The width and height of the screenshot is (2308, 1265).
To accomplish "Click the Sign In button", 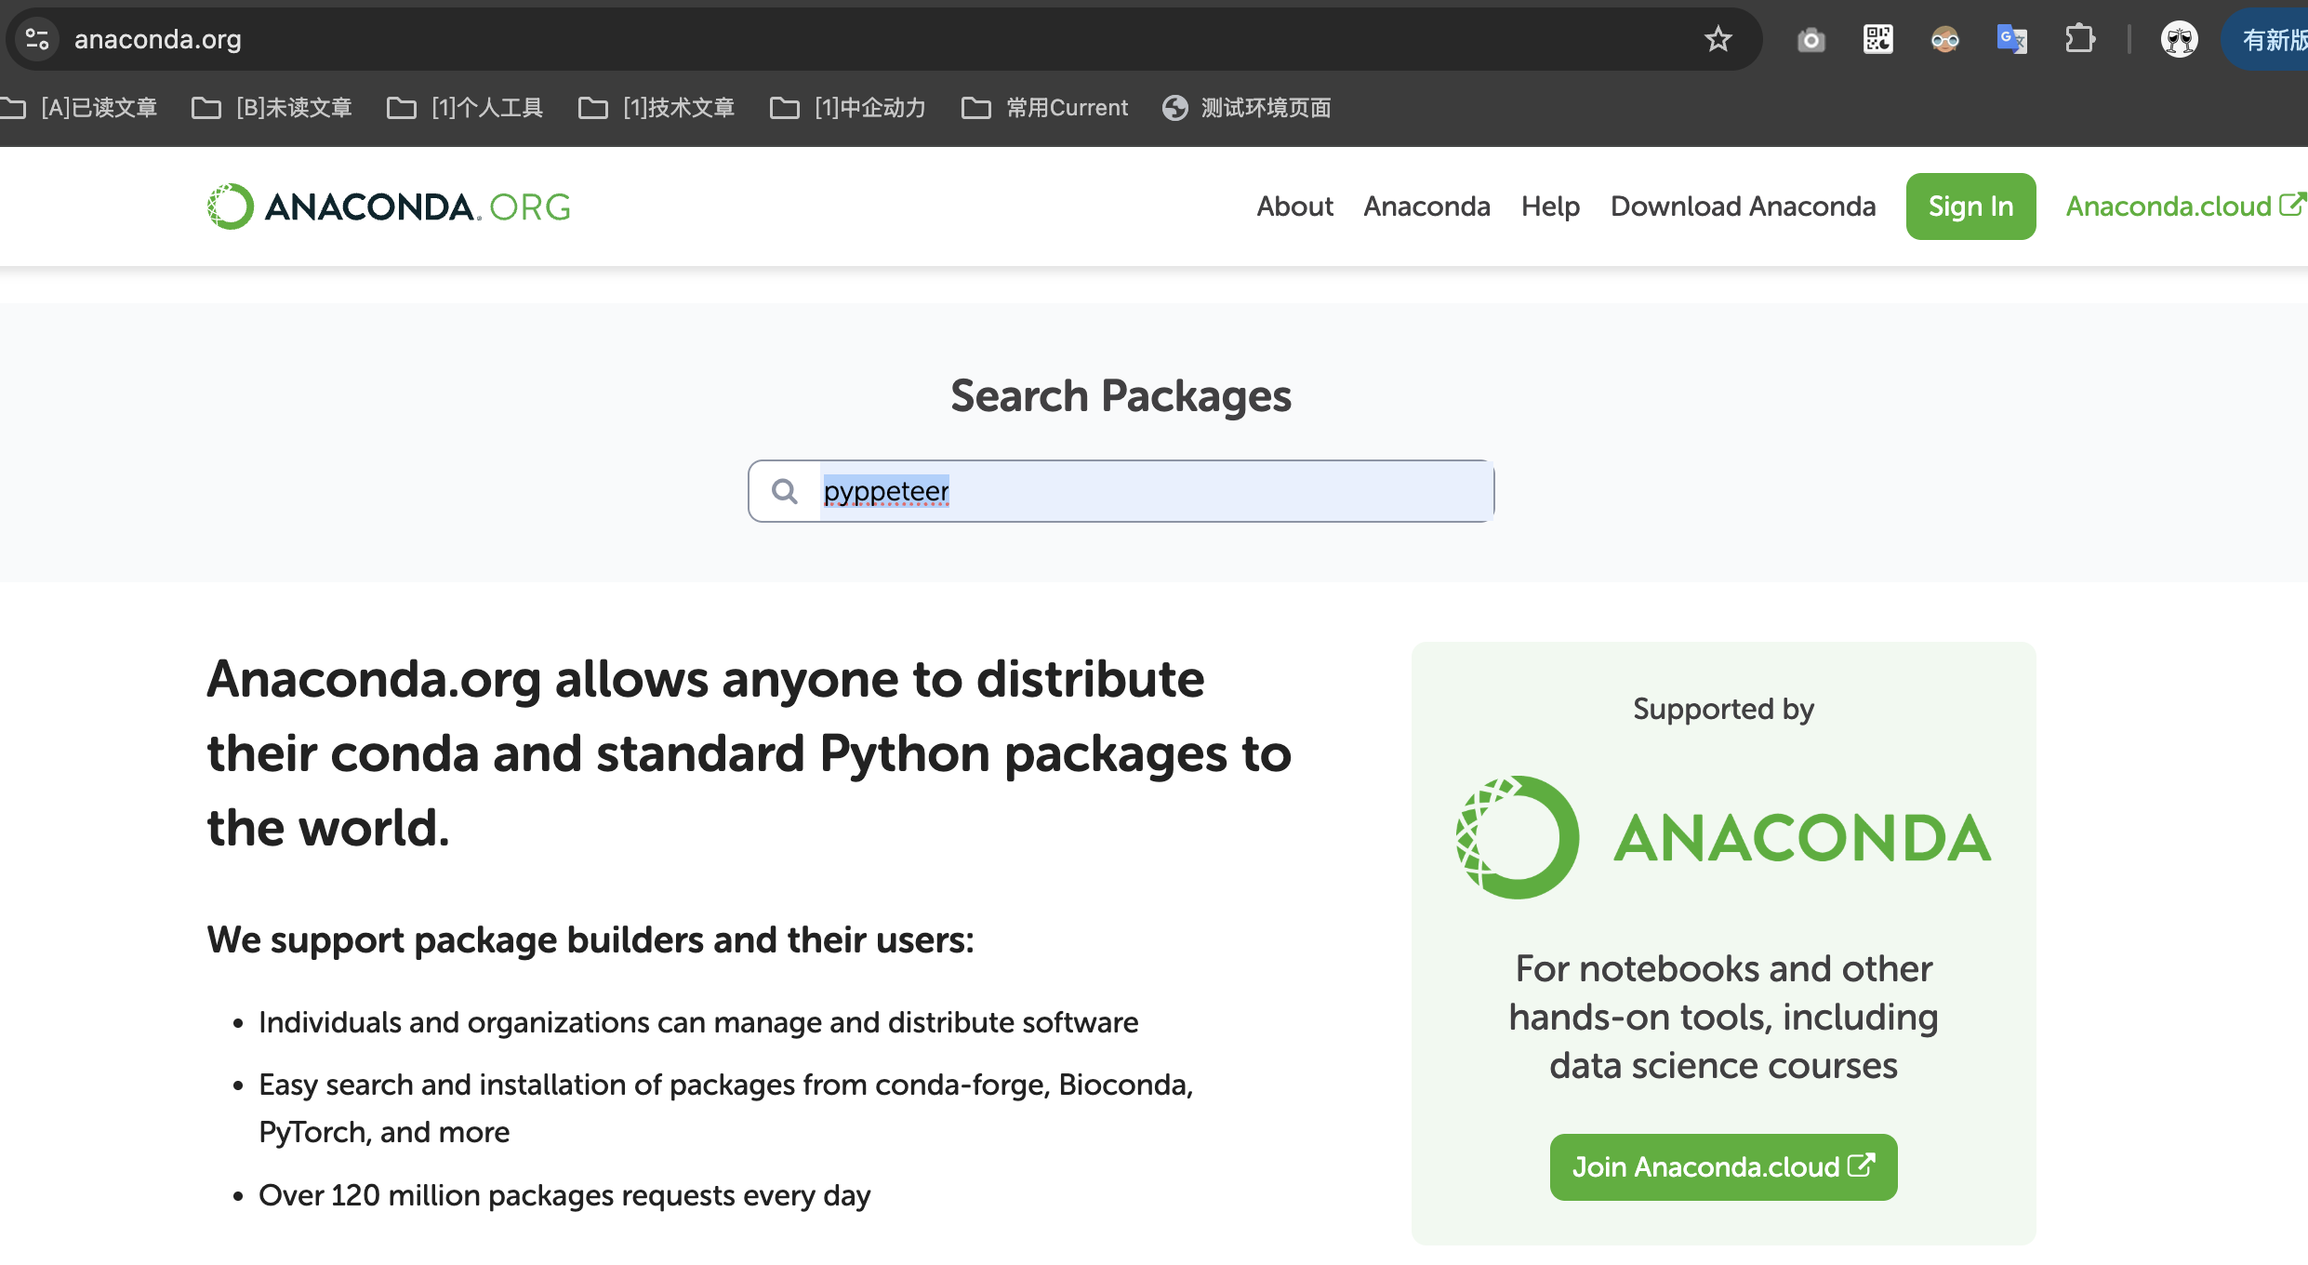I will coord(1970,206).
